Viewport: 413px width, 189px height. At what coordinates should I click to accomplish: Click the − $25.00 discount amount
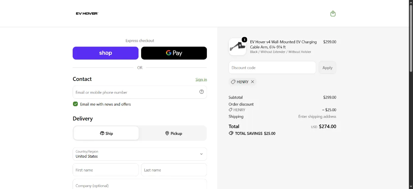coord(329,110)
